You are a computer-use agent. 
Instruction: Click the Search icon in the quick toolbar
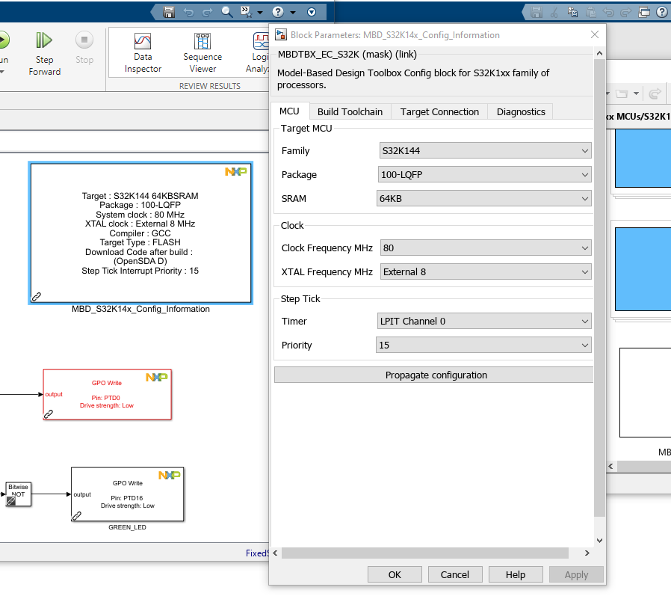[x=226, y=11]
